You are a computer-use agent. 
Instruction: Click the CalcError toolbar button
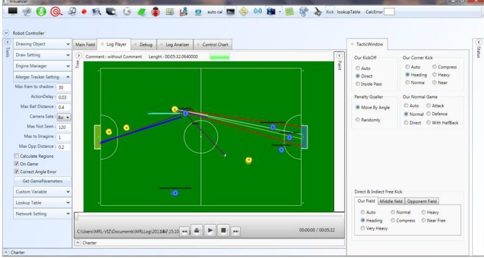(374, 12)
